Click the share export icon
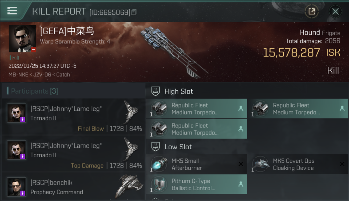349x201 pixels. 312,11
